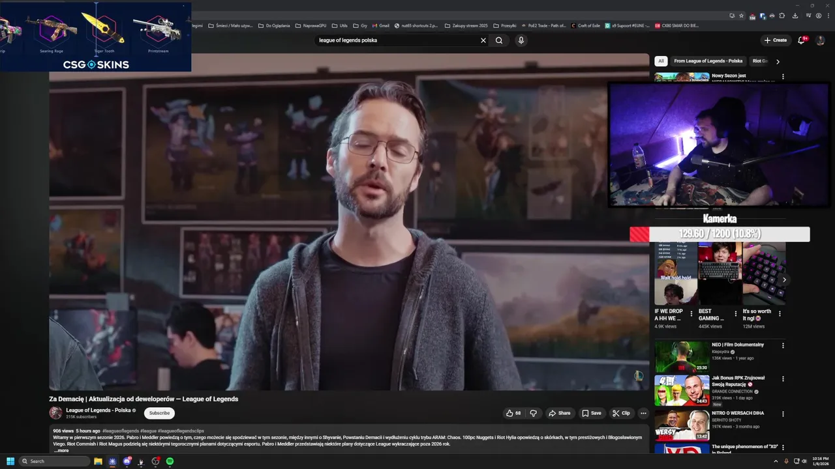
Task: Click the YouTube search magnifier button
Action: (x=499, y=40)
